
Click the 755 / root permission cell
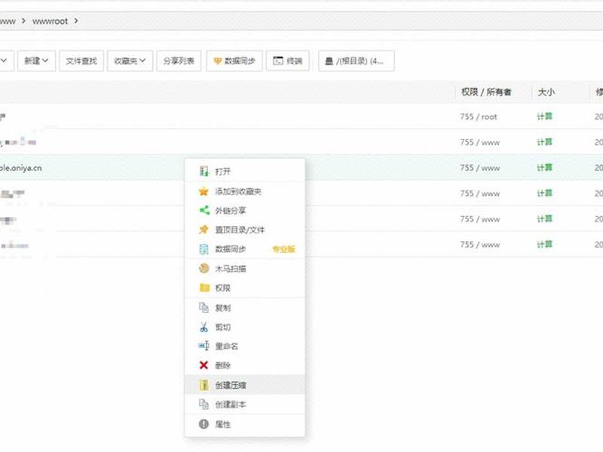[x=479, y=117]
